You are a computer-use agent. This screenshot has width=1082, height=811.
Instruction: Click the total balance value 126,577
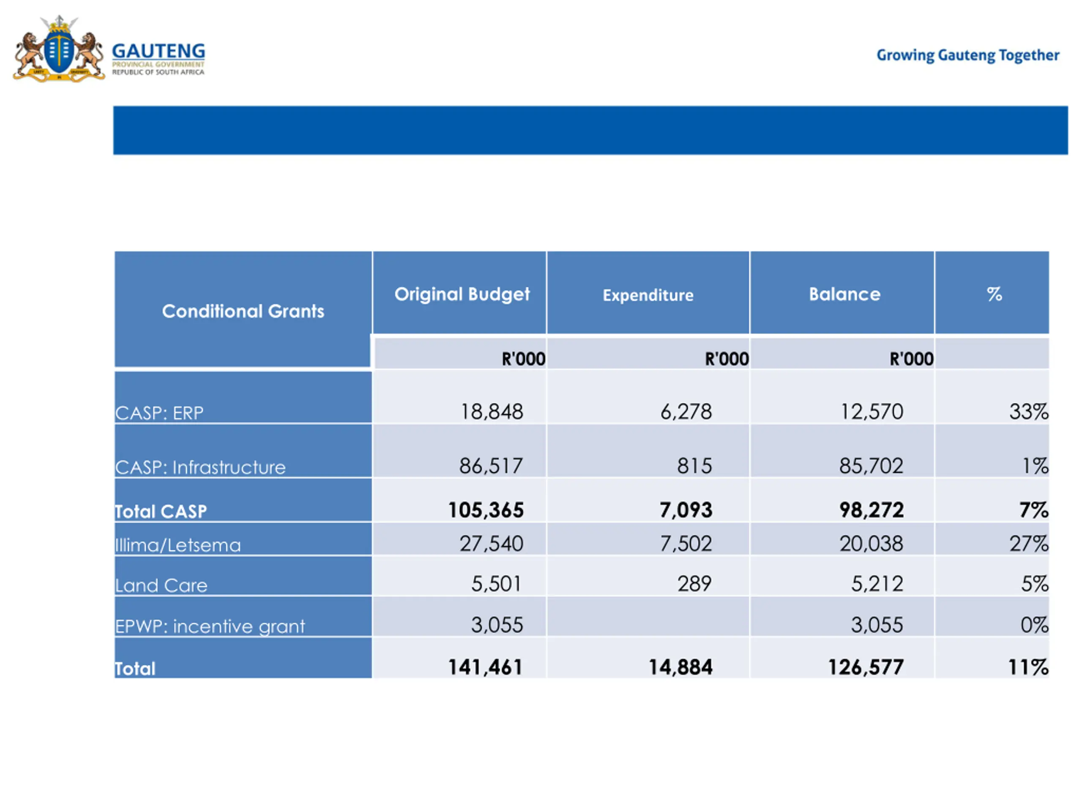tap(866, 667)
